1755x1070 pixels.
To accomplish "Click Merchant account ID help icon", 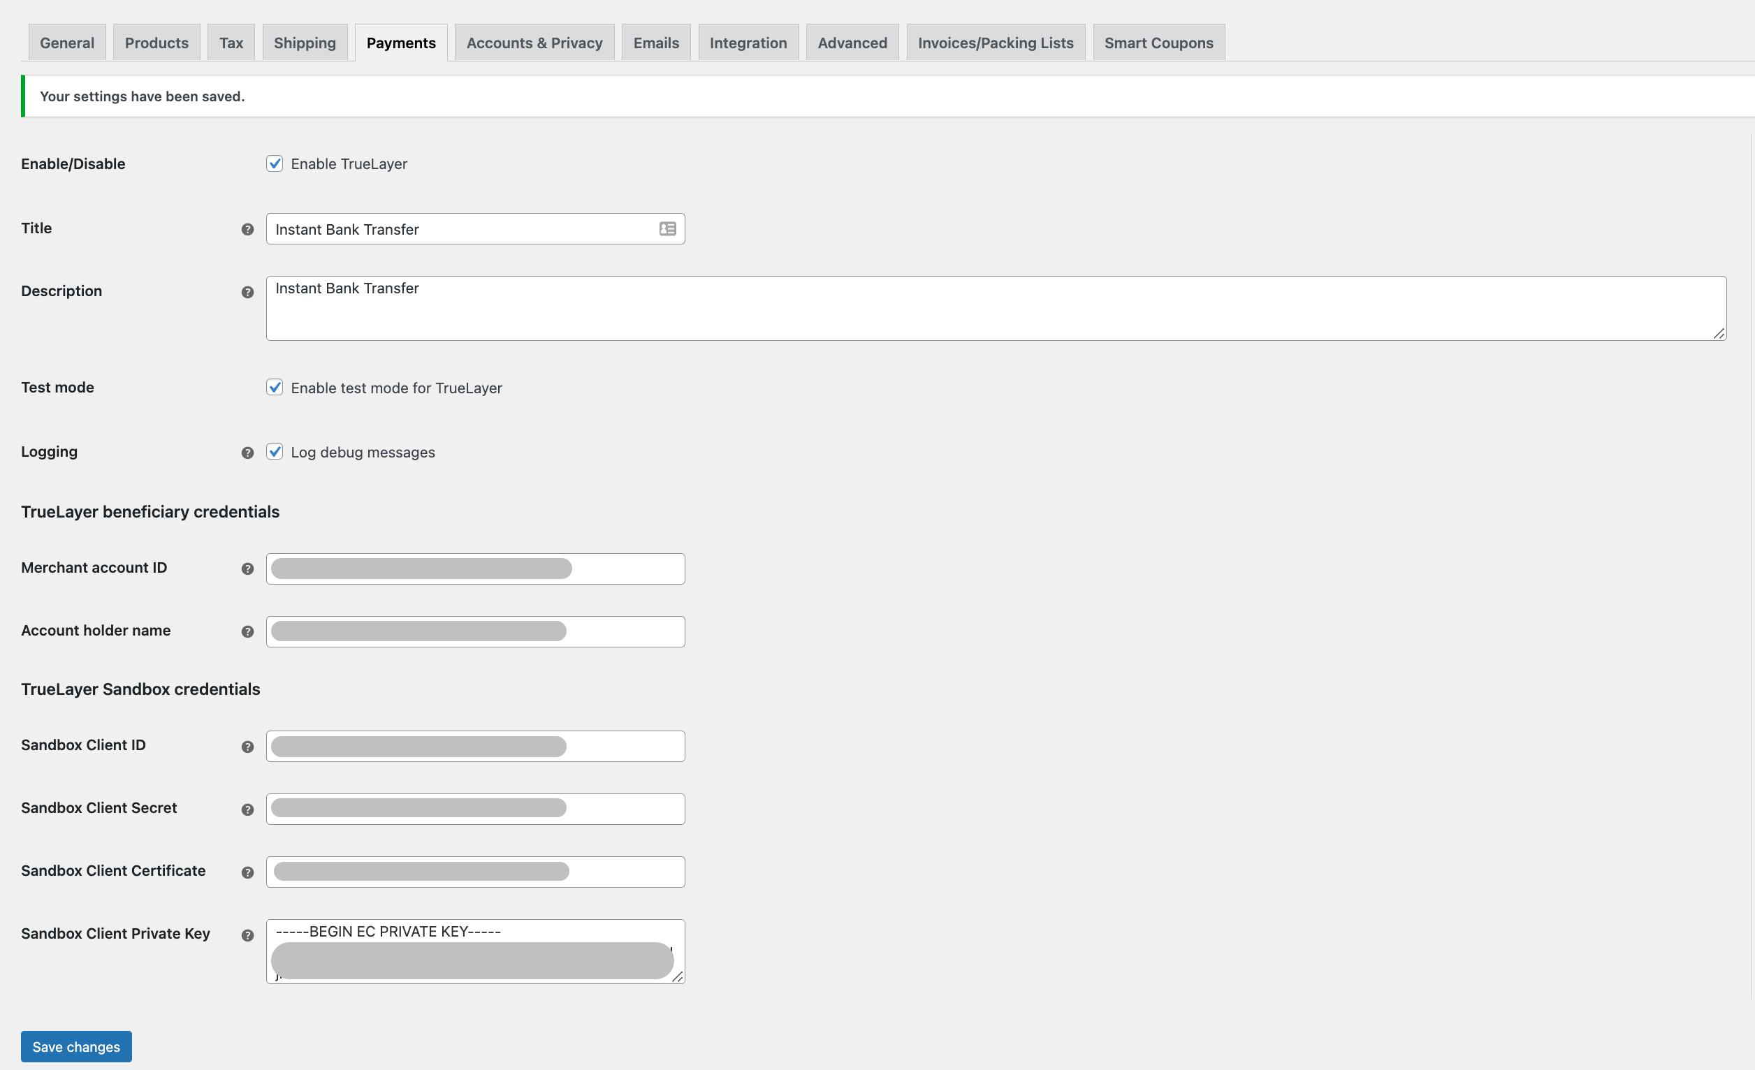I will (247, 569).
